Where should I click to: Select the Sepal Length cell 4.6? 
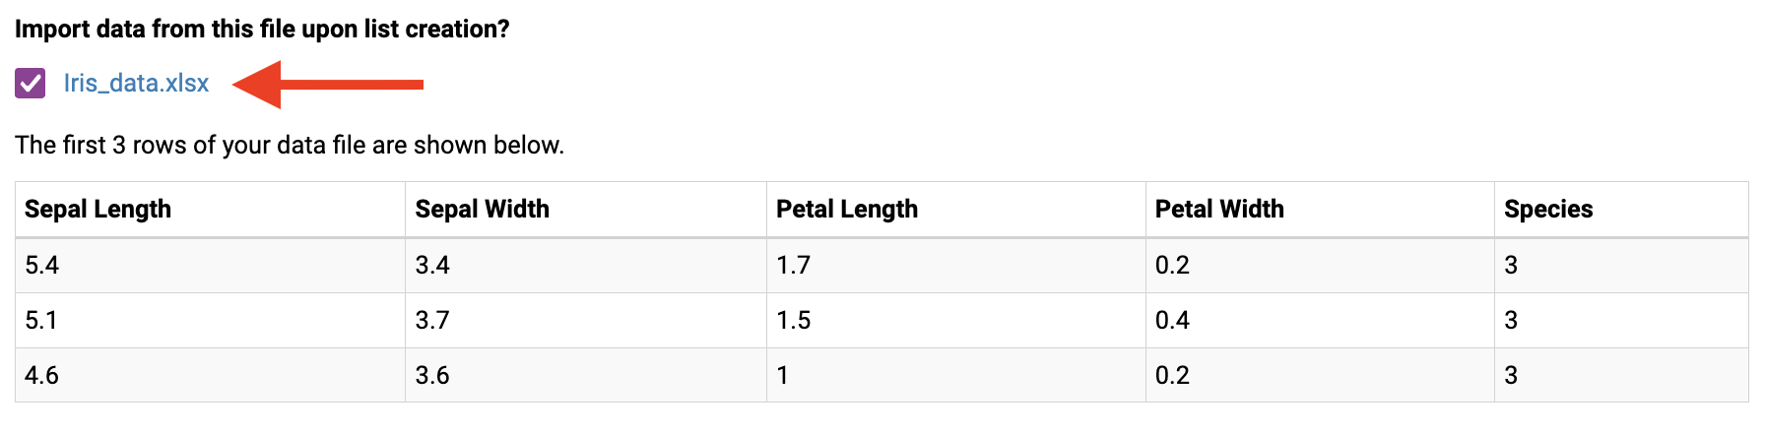point(42,375)
